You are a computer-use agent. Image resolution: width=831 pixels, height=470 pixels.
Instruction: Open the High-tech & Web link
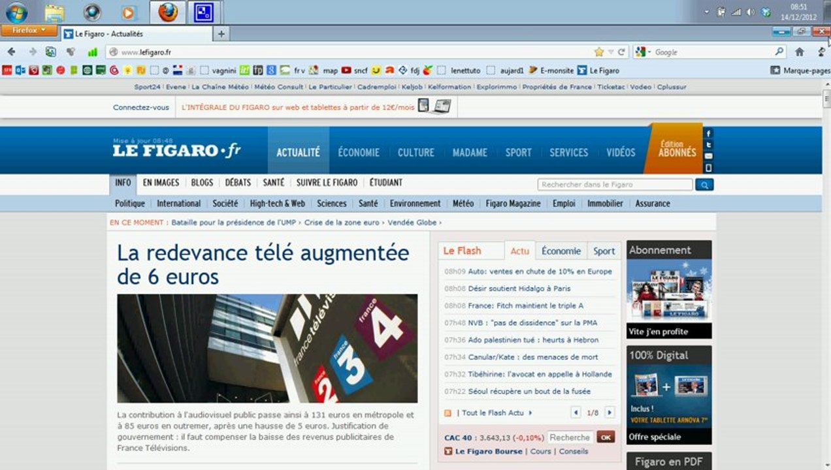point(277,204)
